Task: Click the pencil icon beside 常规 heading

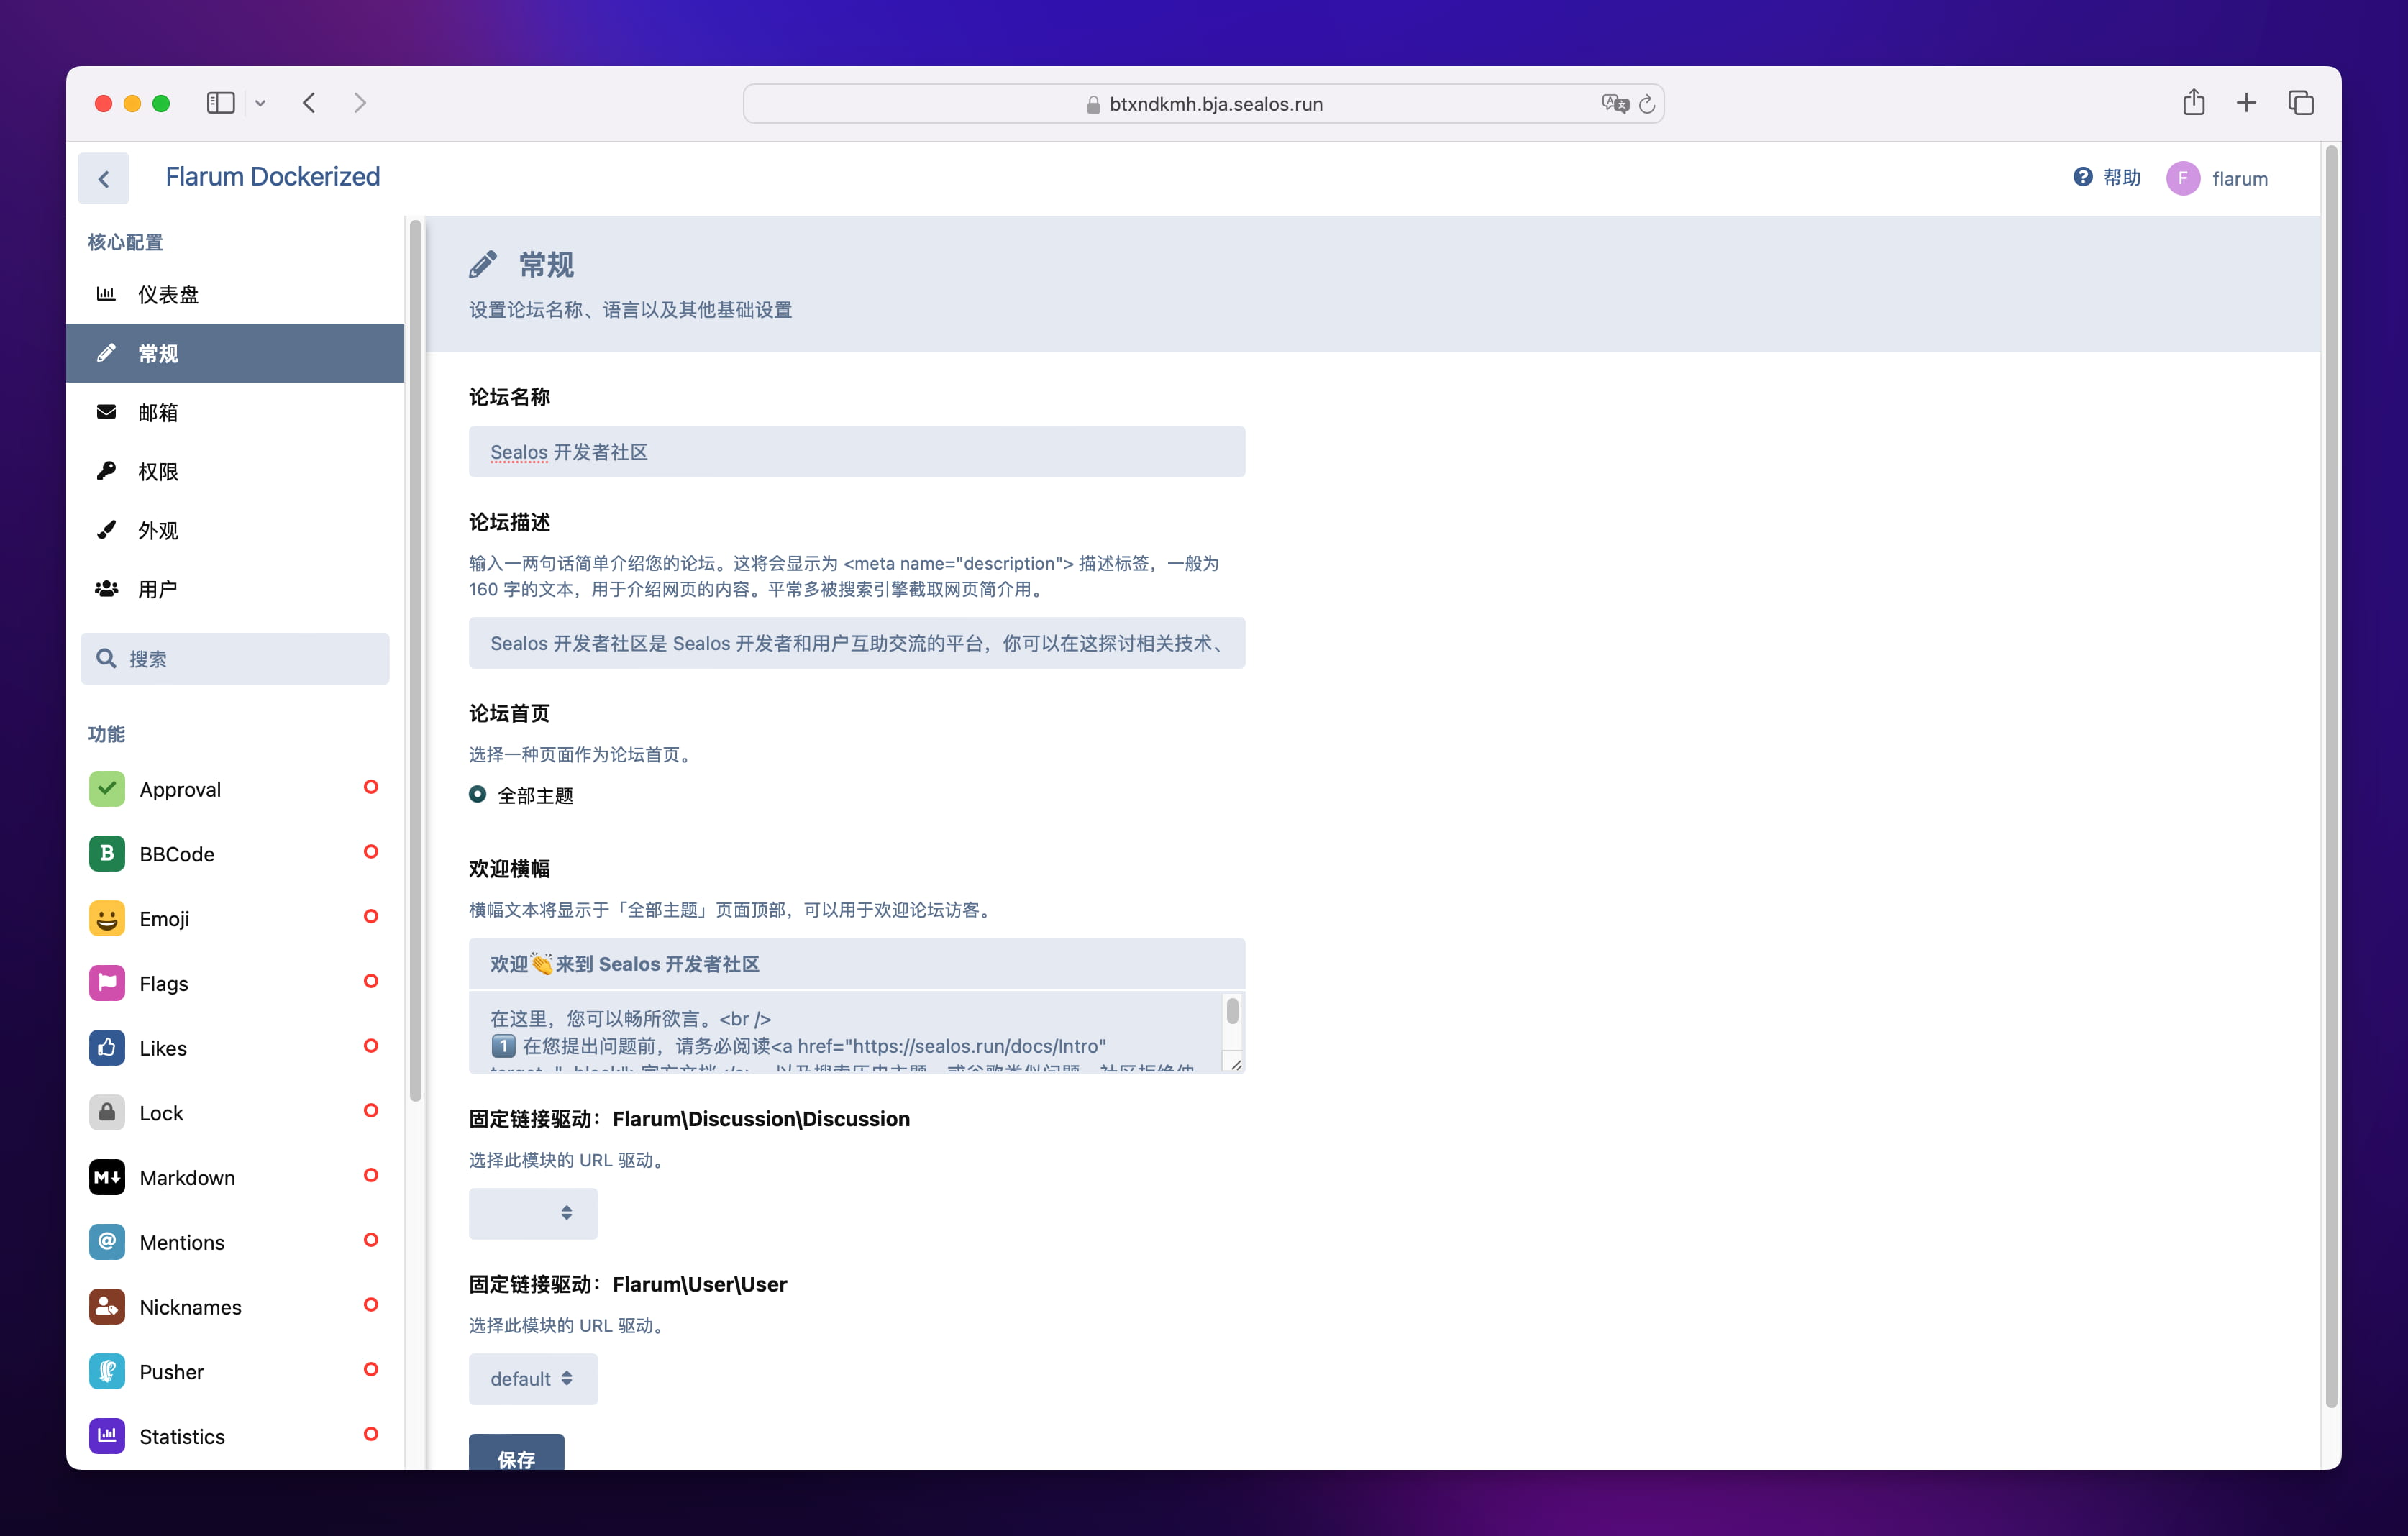Action: (483, 265)
